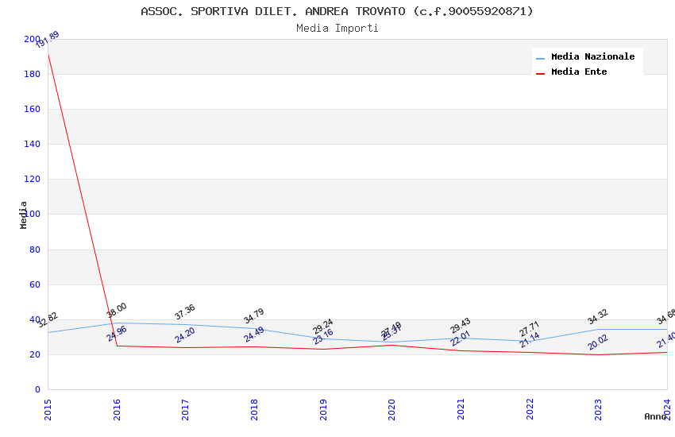
Task: Click the Anno axis title
Action: point(655,416)
